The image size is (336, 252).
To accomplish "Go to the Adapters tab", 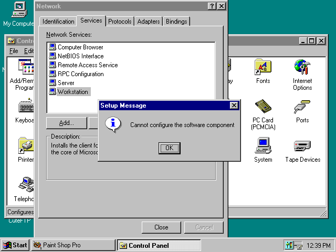I will pyautogui.click(x=149, y=22).
